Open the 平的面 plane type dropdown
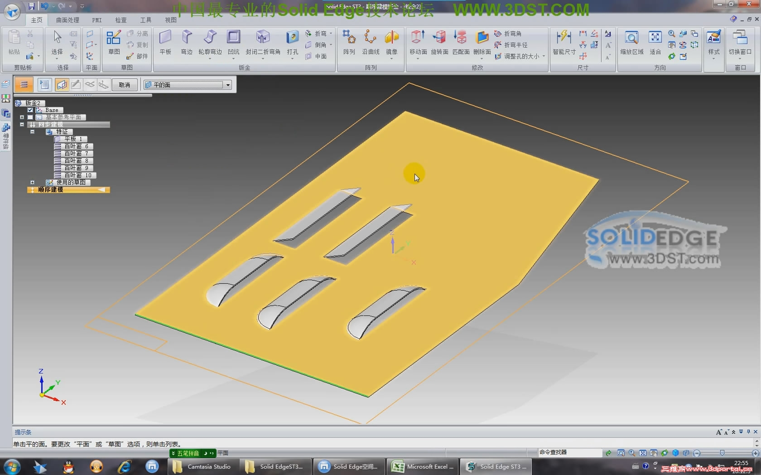Screen dimensions: 761x475 point(228,85)
